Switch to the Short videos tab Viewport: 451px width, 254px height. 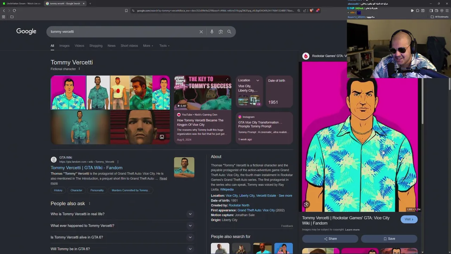click(x=129, y=46)
